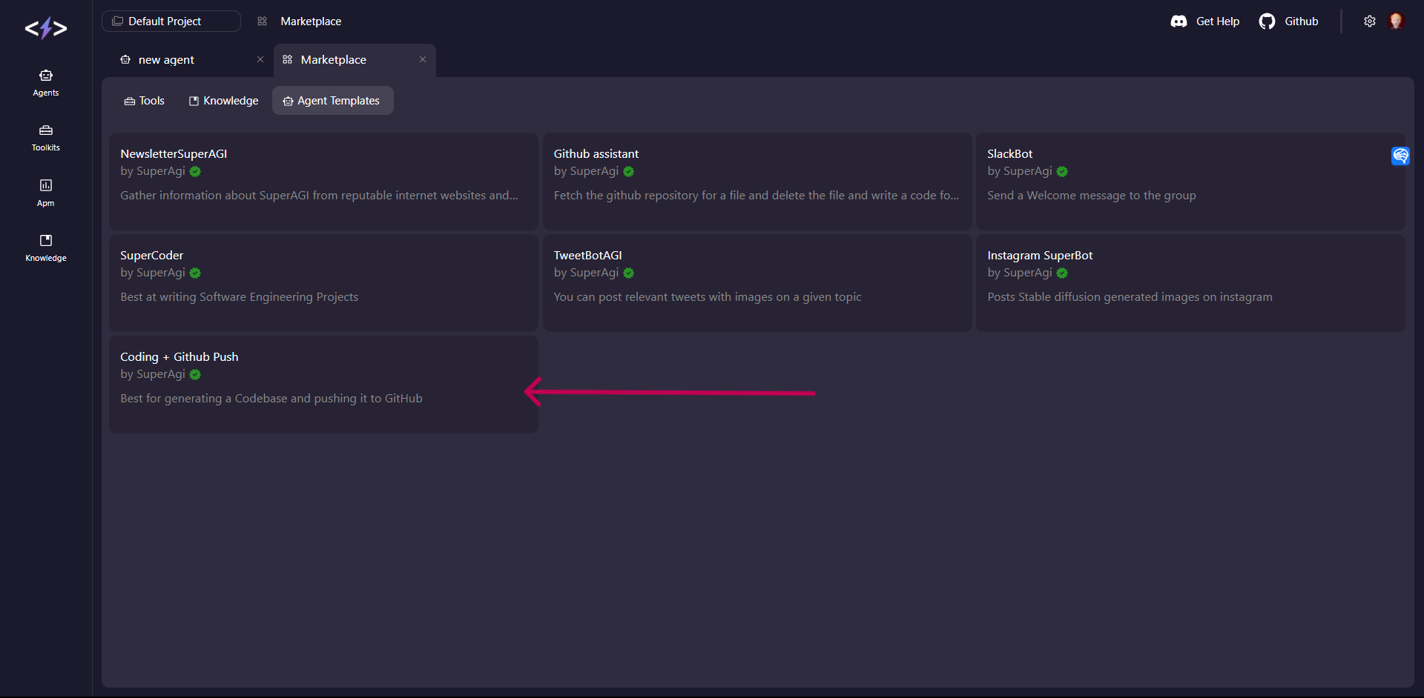
Task: Switch to the Knowledge marketplace section
Action: point(224,101)
